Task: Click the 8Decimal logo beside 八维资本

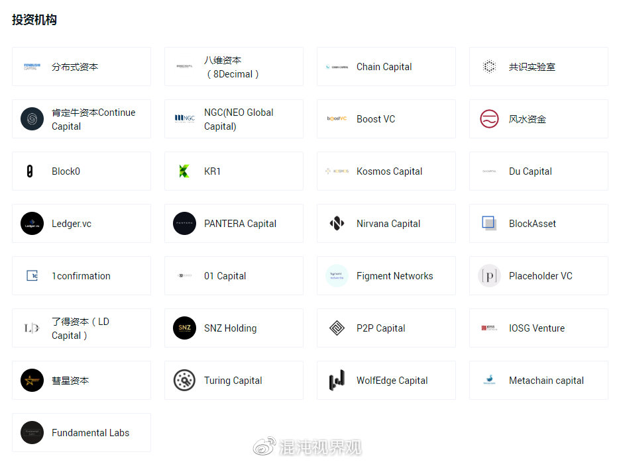Action: coord(184,66)
